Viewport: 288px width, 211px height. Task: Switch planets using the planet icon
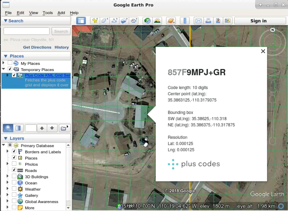171,21
